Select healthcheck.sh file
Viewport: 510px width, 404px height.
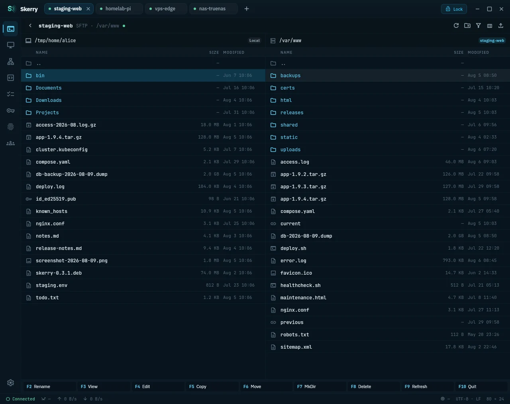tap(388, 285)
